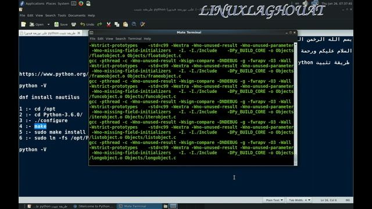This screenshot has height=209, width=372.
Task: Open the Plain Text language dropdown
Action: (274, 200)
